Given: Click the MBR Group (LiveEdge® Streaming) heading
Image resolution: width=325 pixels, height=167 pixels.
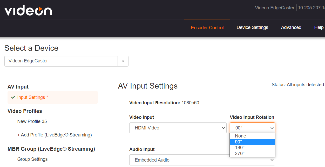Looking at the screenshot, I should pos(51,149).
